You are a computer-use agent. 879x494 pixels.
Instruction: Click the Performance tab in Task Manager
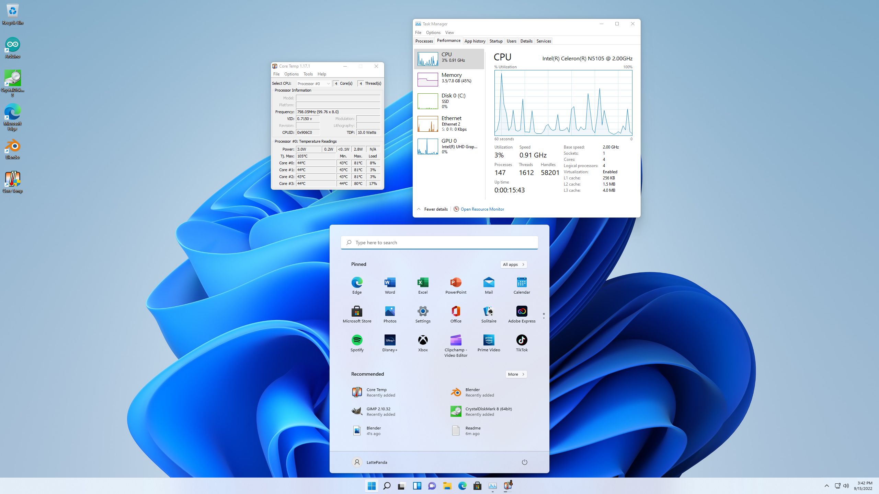(x=448, y=41)
